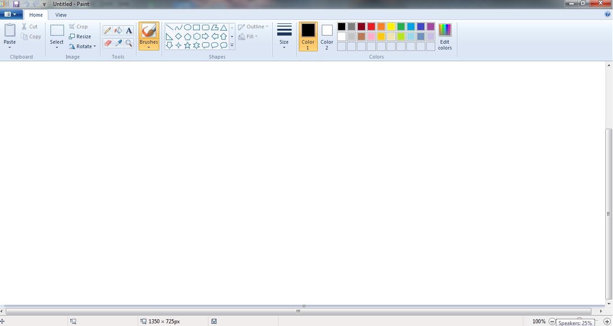Open the Brushes dropdown
The width and height of the screenshot is (613, 326).
click(x=149, y=47)
